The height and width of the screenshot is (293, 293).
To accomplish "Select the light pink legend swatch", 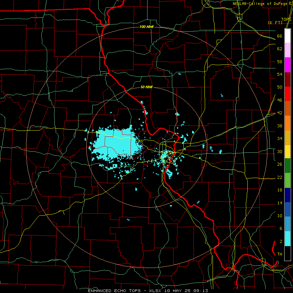I will [287, 50].
